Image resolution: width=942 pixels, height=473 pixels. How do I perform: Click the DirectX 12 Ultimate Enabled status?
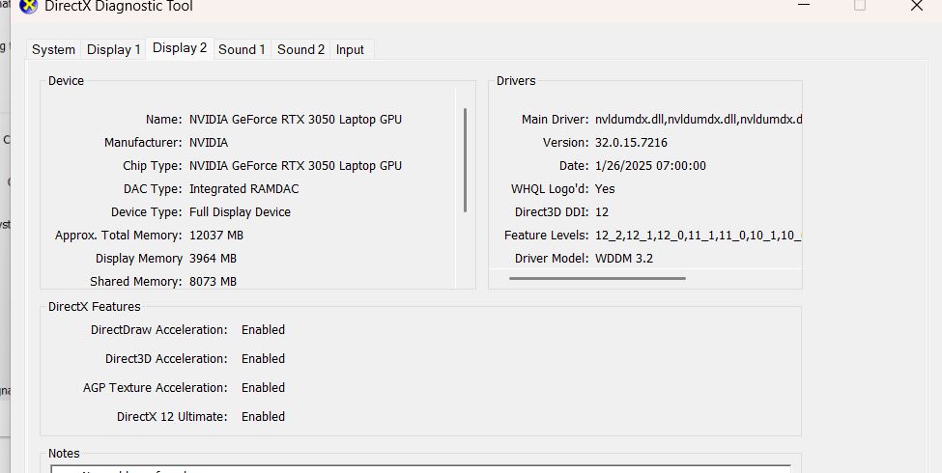(263, 417)
